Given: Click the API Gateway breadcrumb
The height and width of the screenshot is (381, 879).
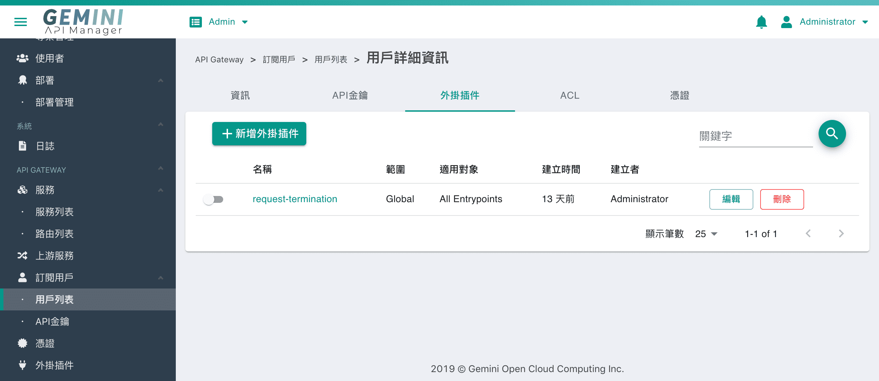Looking at the screenshot, I should pyautogui.click(x=219, y=60).
